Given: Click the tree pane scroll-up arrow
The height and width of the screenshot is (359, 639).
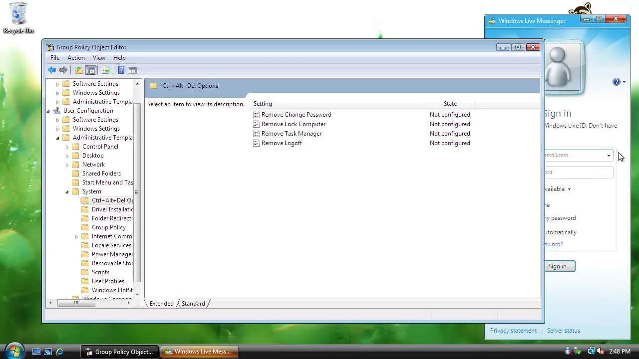Looking at the screenshot, I should click(137, 84).
